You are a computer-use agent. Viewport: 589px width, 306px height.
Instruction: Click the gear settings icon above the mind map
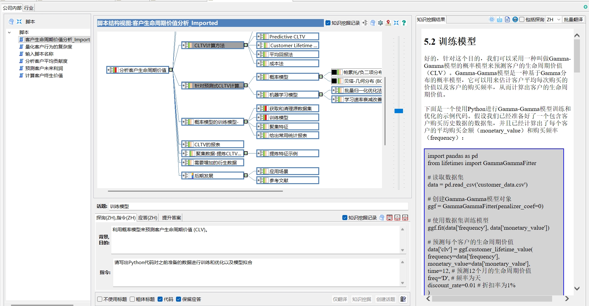click(x=380, y=23)
